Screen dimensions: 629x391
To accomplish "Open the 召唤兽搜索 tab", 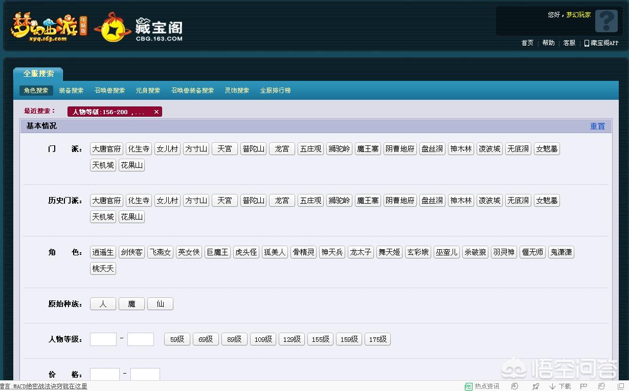I will 109,91.
